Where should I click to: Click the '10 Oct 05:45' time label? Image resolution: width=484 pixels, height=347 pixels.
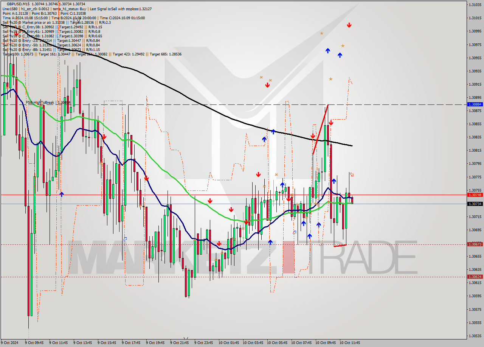tap(277, 343)
